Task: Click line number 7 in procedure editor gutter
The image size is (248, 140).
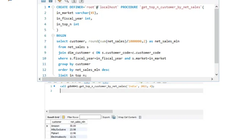Action: coord(45,41)
